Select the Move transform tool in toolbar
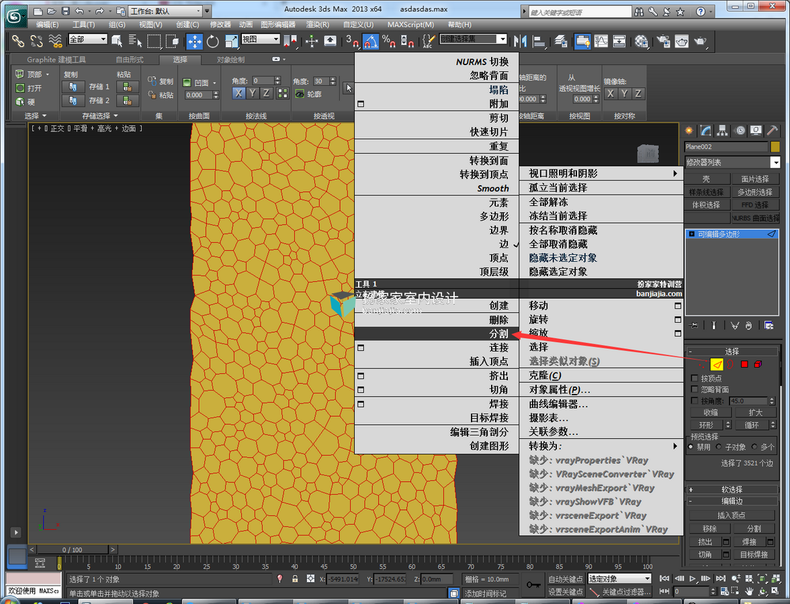790x604 pixels. pos(194,42)
